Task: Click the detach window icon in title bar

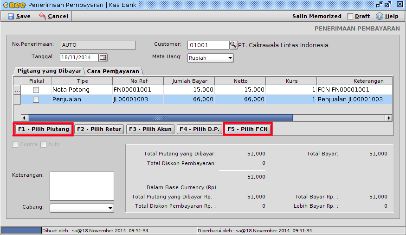Action: pos(380,4)
